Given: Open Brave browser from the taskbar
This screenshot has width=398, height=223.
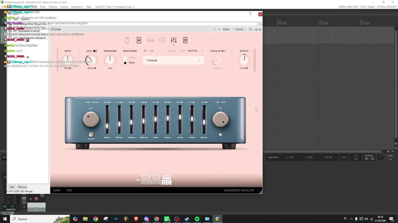Looking at the screenshot, I should pyautogui.click(x=136, y=219).
